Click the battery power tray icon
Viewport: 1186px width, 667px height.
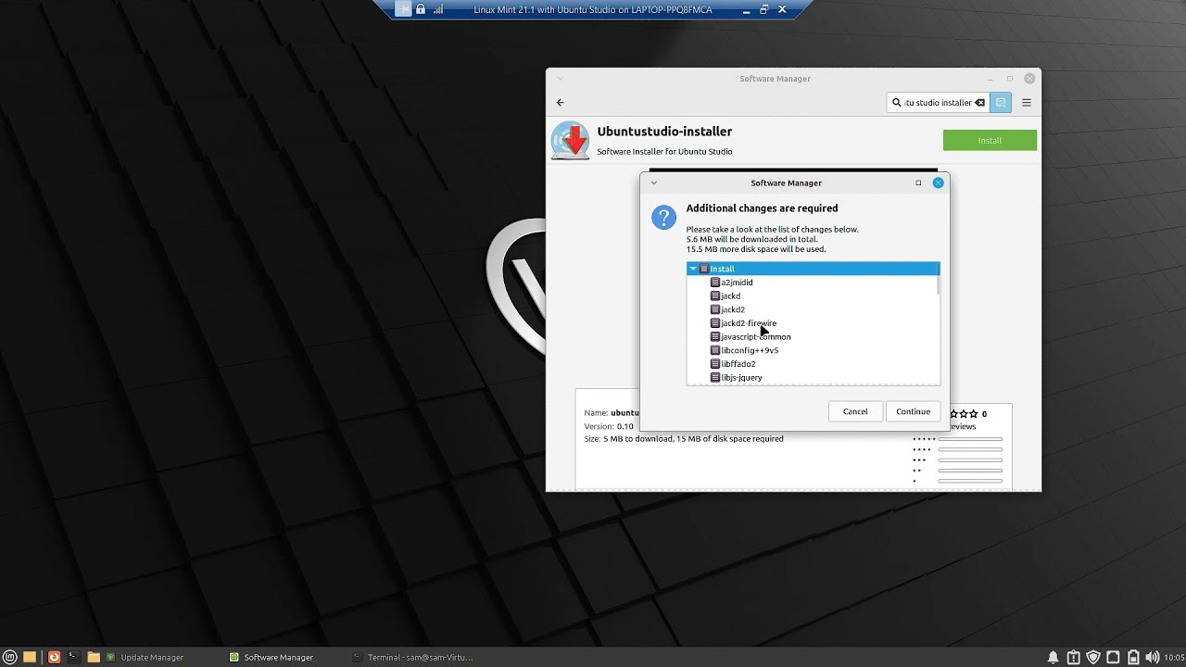coord(1132,657)
